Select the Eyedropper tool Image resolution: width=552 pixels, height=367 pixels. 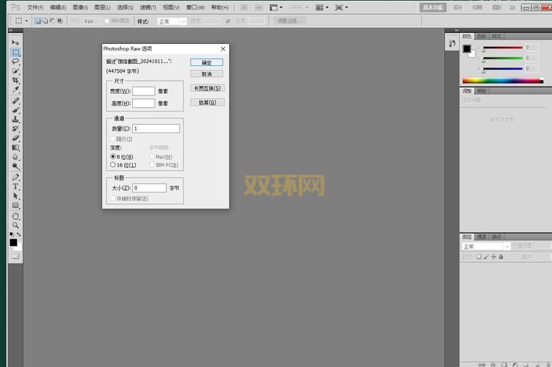click(x=15, y=90)
